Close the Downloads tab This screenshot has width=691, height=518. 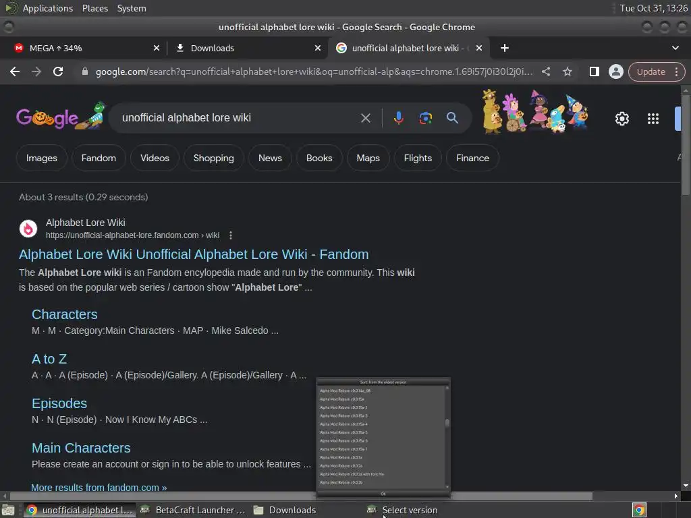pyautogui.click(x=317, y=48)
